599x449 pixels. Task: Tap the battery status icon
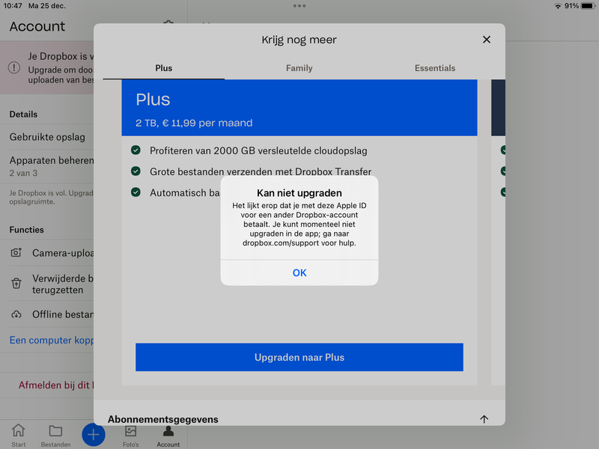point(588,6)
